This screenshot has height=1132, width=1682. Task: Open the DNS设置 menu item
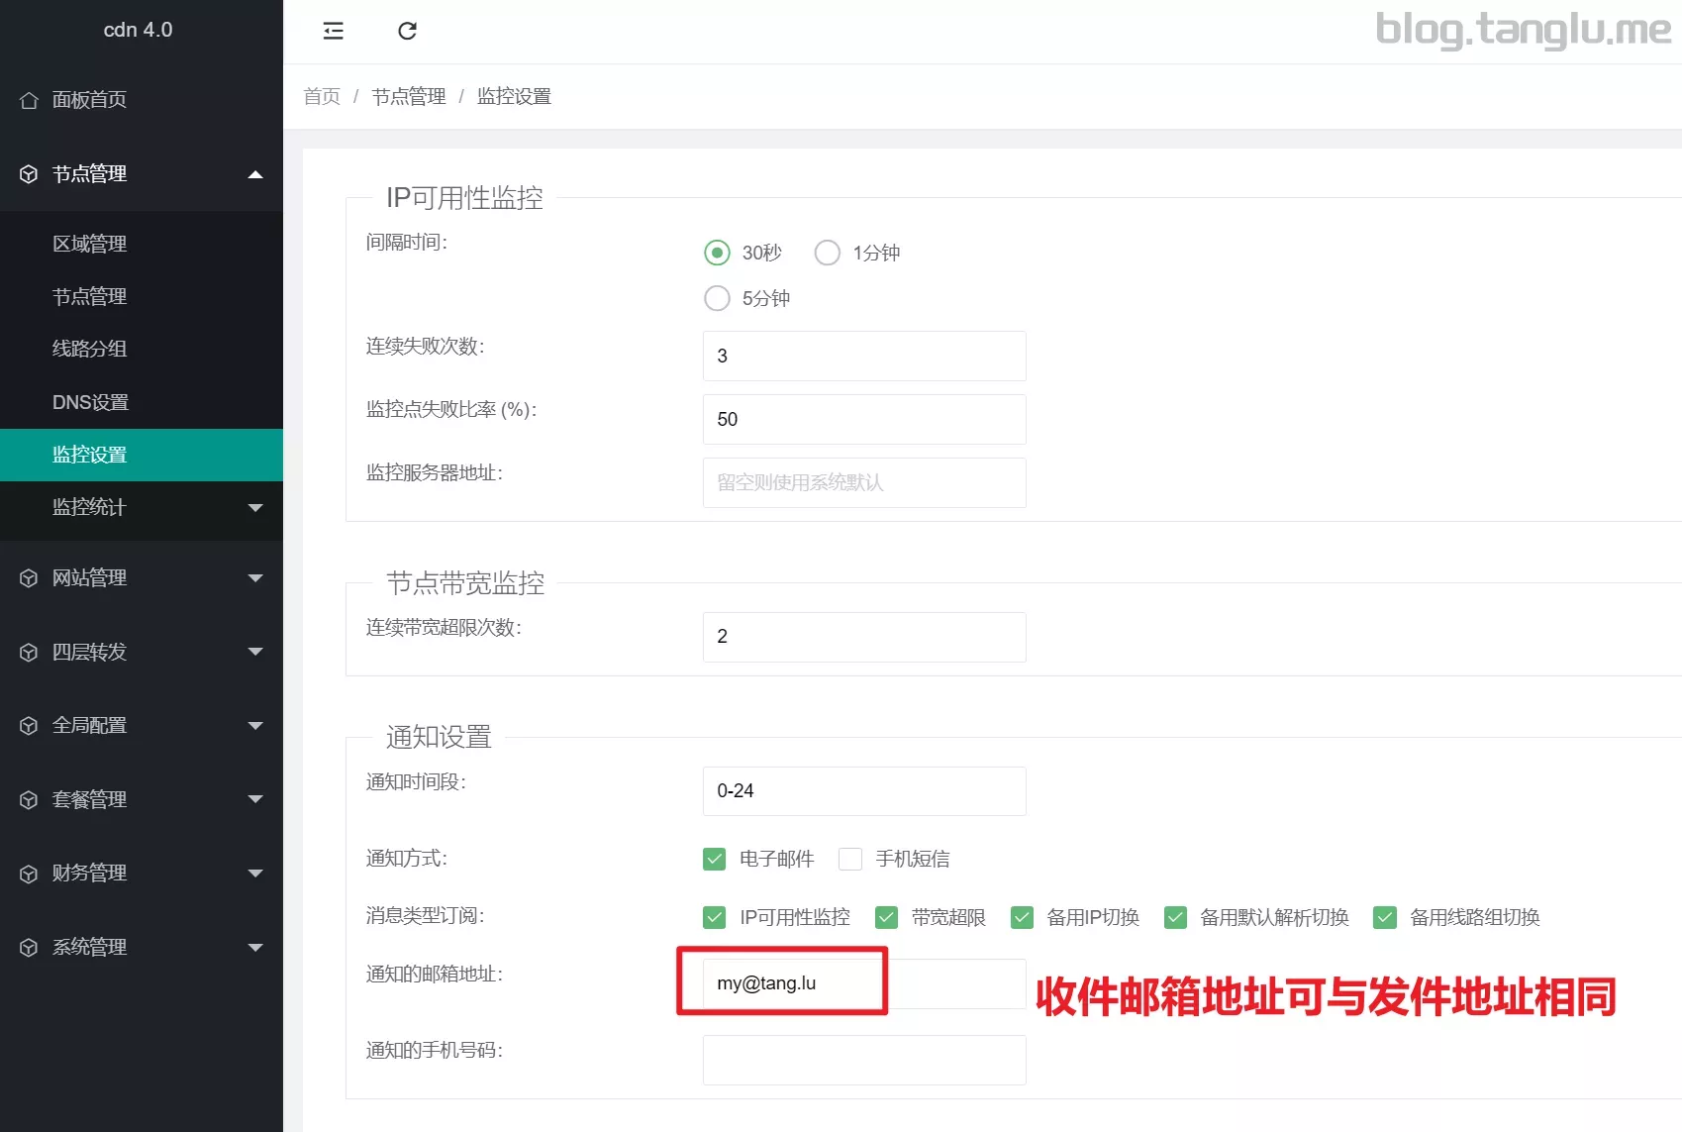[88, 402]
